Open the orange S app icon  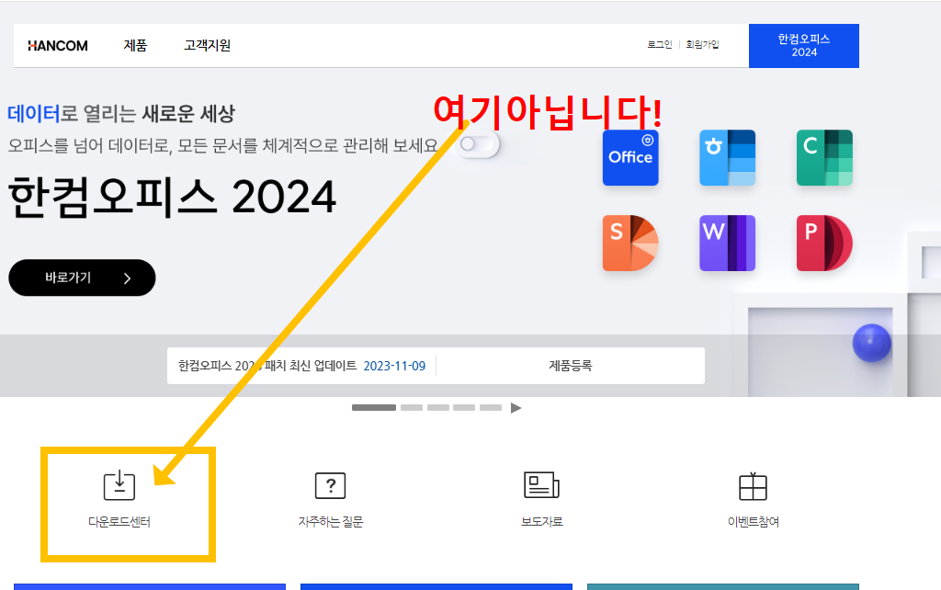[x=630, y=244]
